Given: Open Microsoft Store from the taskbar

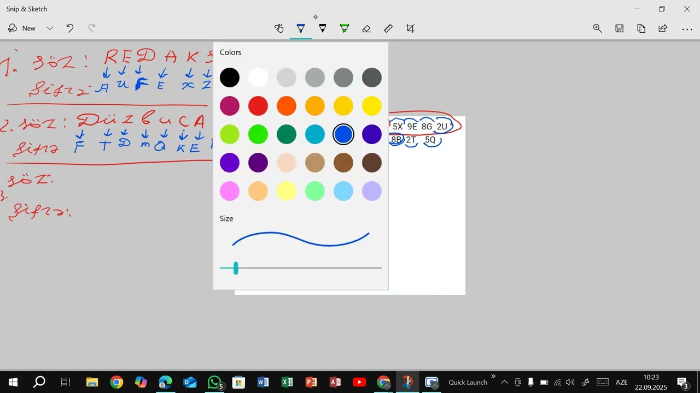Looking at the screenshot, I should tap(238, 382).
